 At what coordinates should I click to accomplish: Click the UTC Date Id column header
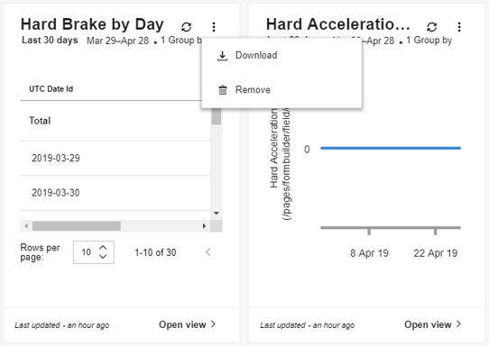coord(51,89)
